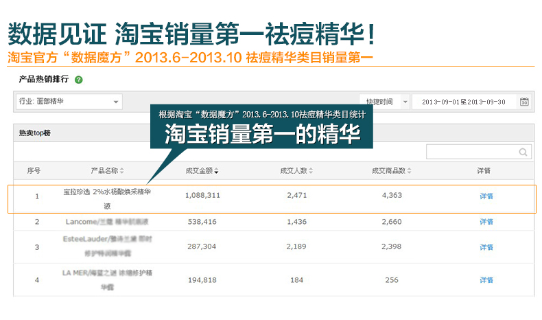Image resolution: width=542 pixels, height=320 pixels.
Task: Open the 行业: 面部精华 industry dropdown
Action: point(69,102)
